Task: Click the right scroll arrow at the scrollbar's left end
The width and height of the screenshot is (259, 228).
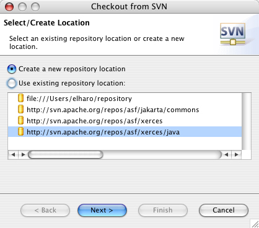Action: (23, 155)
